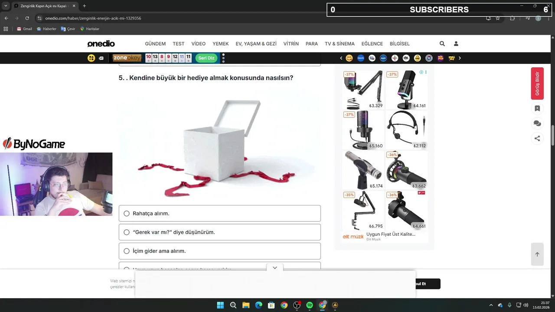The image size is (555, 312).
Task: Open the Chrome three-dot menu
Action: 548,18
